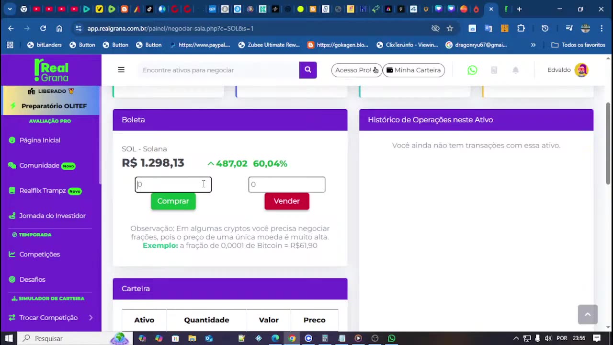Show hidden system tray icons
This screenshot has height=345, width=613.
click(516, 338)
